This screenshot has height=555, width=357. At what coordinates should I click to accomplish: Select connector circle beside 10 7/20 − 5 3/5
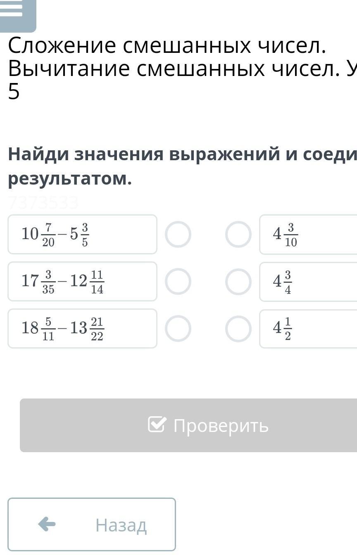178,234
